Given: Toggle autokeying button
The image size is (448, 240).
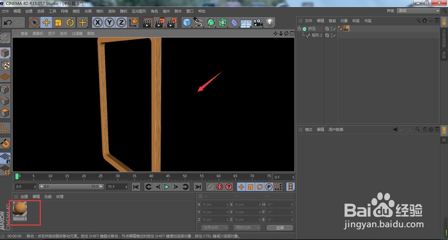Looking at the screenshot, I should [220, 187].
